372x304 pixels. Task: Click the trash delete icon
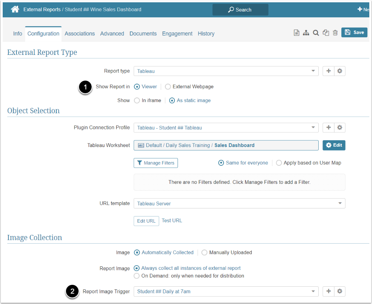[335, 33]
